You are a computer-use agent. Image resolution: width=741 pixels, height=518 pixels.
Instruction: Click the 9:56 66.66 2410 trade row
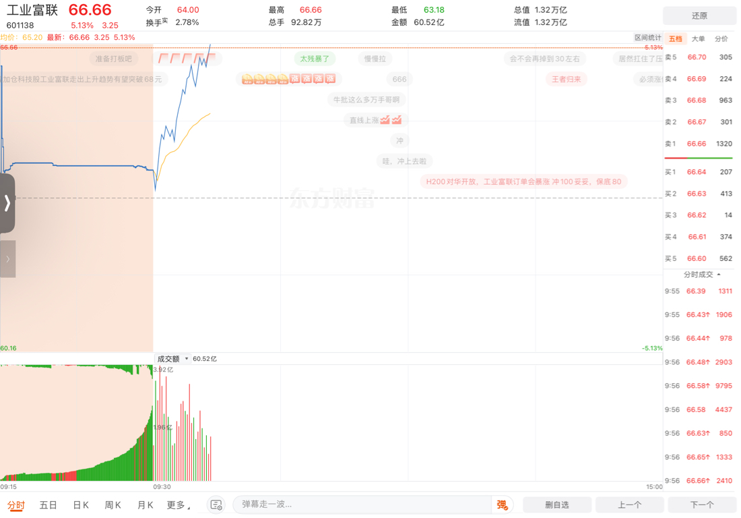point(699,481)
